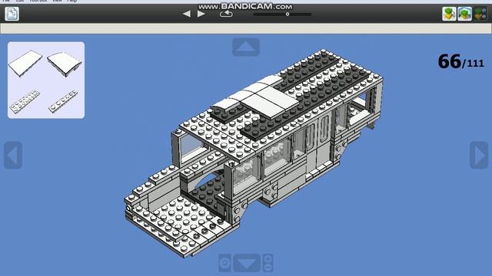
Task: Rotate camera left with the left arrow
Action: coord(13,155)
